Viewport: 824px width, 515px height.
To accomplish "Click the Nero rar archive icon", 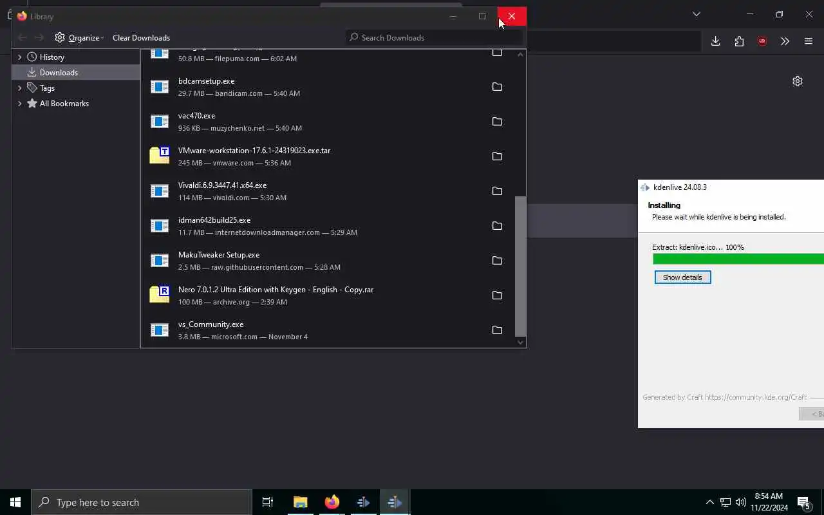I will click(x=160, y=295).
